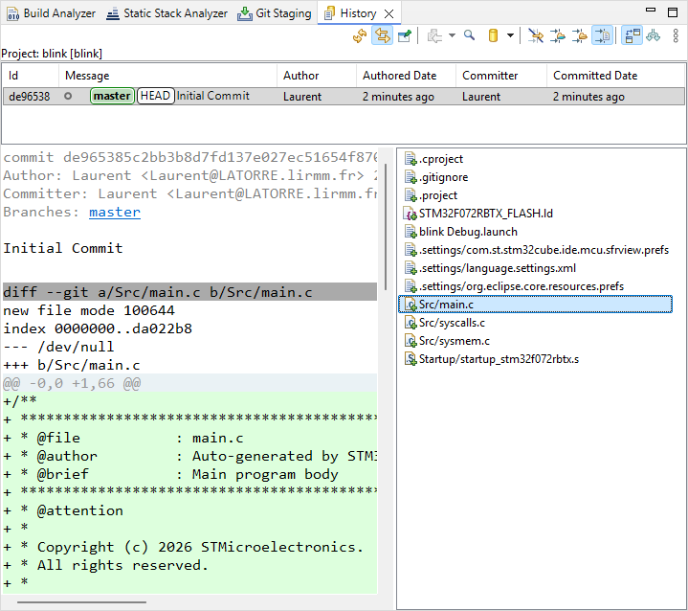Click the horizontal scrollbar under the diff
688x611 pixels.
point(81,603)
